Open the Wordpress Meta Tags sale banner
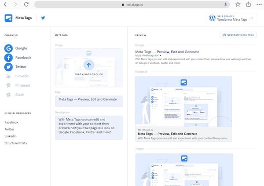This screenshot has height=186, width=264. click(231, 18)
